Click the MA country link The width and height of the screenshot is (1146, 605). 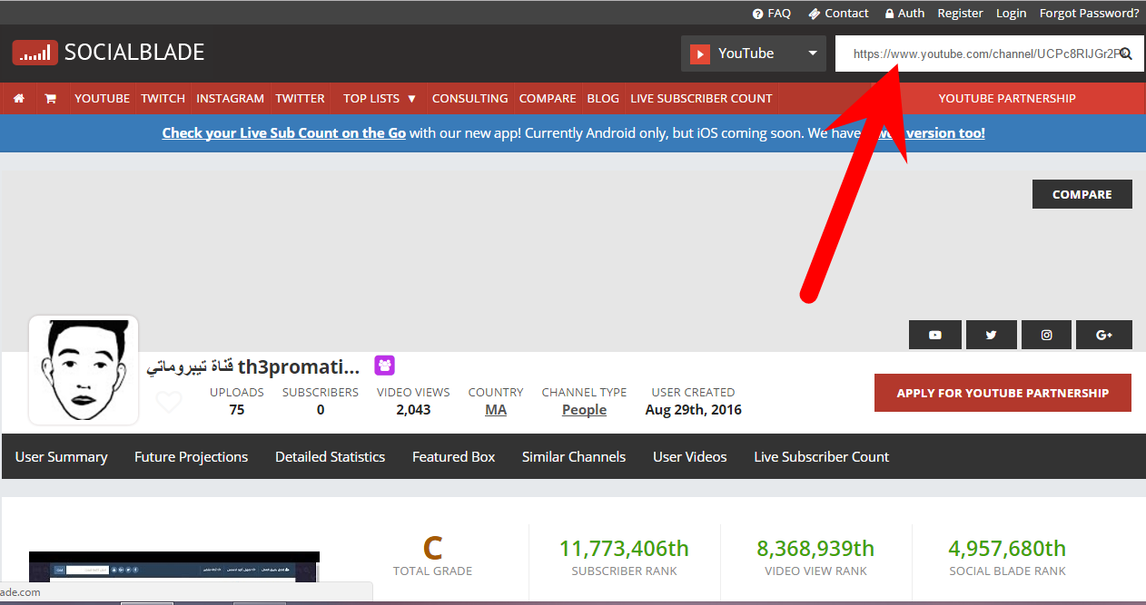(496, 410)
